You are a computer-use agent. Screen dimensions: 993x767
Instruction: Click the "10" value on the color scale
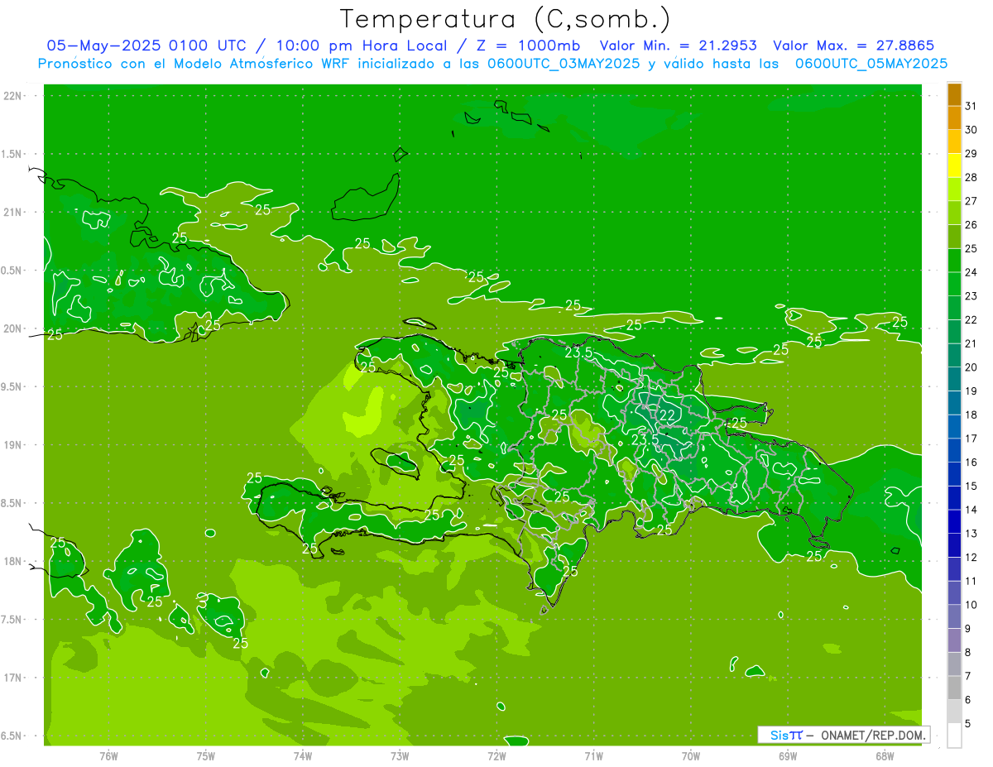pyautogui.click(x=971, y=606)
